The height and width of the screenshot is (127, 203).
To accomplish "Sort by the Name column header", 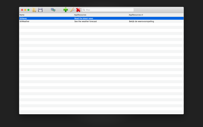I will coord(46,15).
